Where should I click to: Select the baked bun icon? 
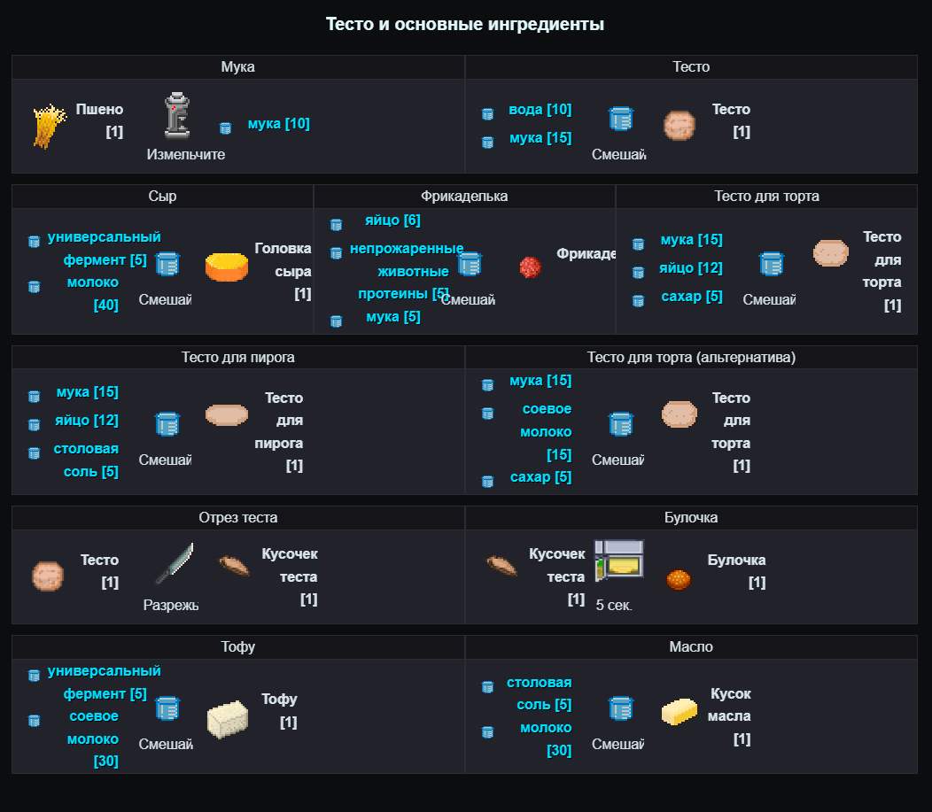coord(679,579)
